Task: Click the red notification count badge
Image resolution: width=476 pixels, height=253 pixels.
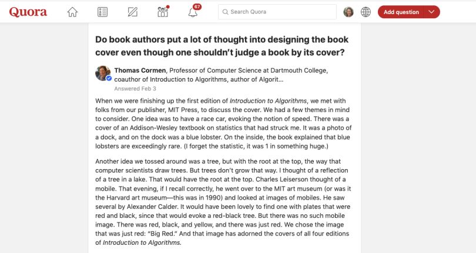Action: pyautogui.click(x=197, y=6)
